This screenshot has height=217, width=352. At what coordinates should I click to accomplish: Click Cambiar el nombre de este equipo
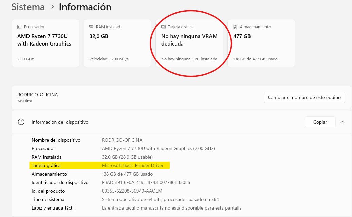[x=304, y=97]
